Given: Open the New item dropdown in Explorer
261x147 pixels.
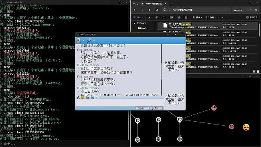Looking at the screenshot, I should click(x=138, y=17).
